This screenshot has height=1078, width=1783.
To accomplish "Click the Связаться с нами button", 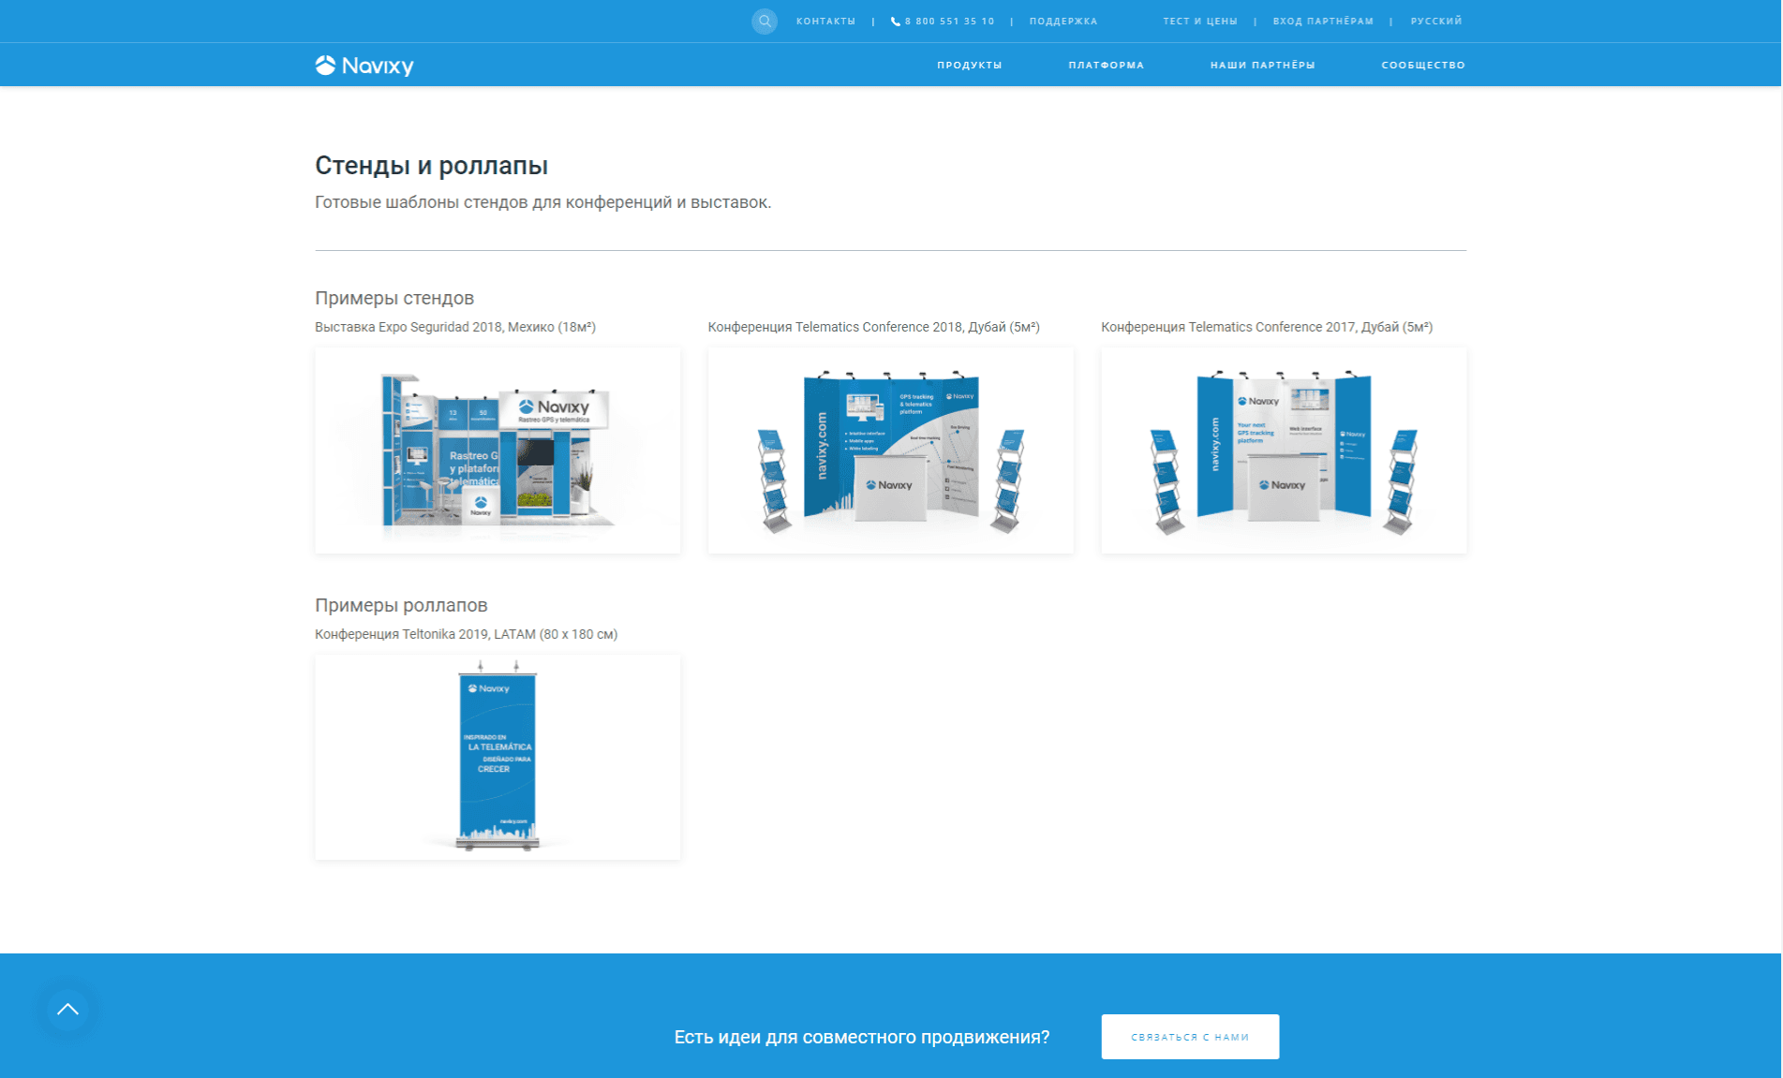I will coord(1190,1037).
